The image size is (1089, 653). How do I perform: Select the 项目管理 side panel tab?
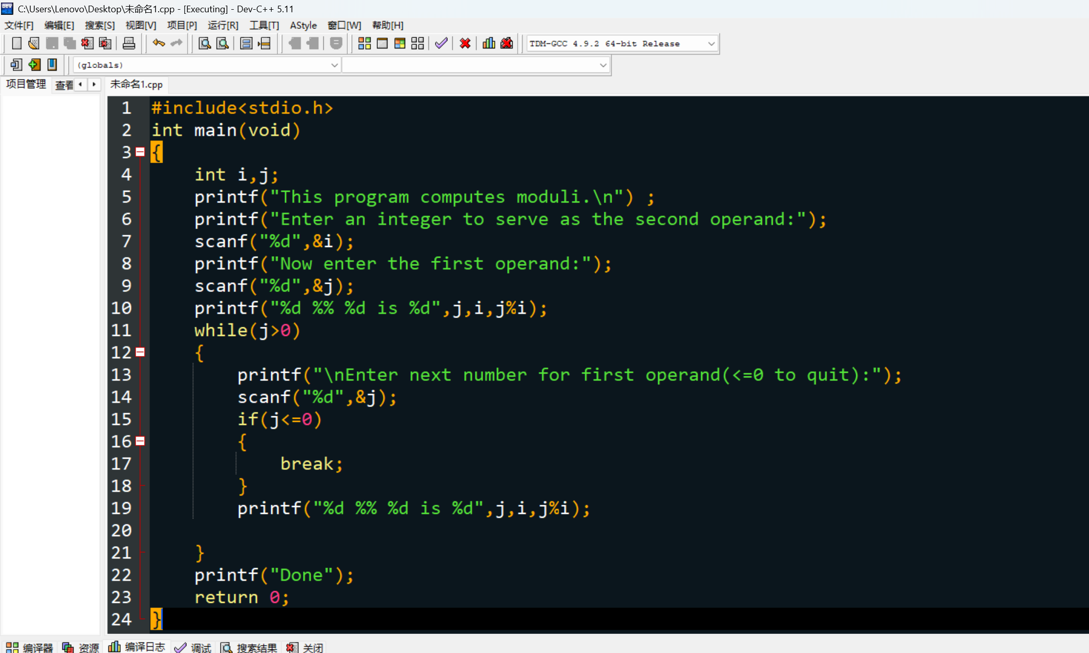click(x=26, y=84)
